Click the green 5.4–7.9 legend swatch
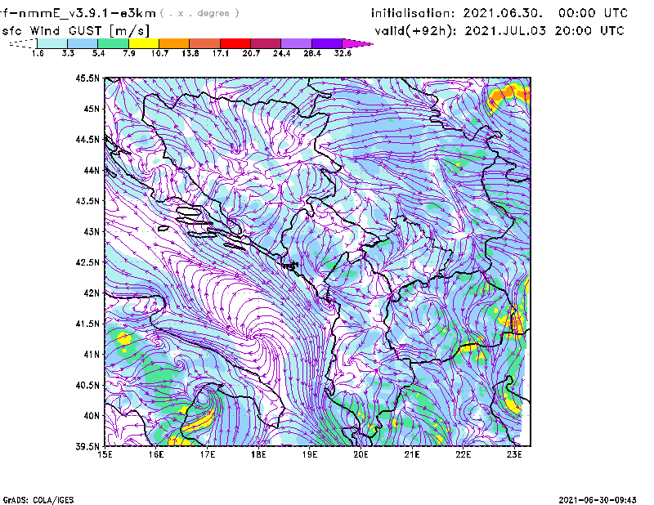This screenshot has width=654, height=505. 113,43
